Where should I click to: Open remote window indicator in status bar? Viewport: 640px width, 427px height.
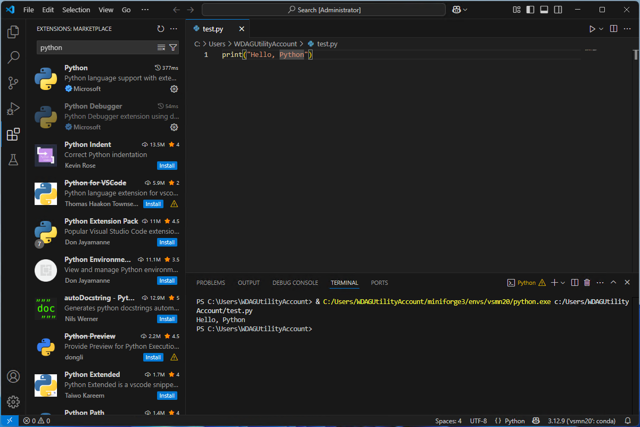point(10,421)
